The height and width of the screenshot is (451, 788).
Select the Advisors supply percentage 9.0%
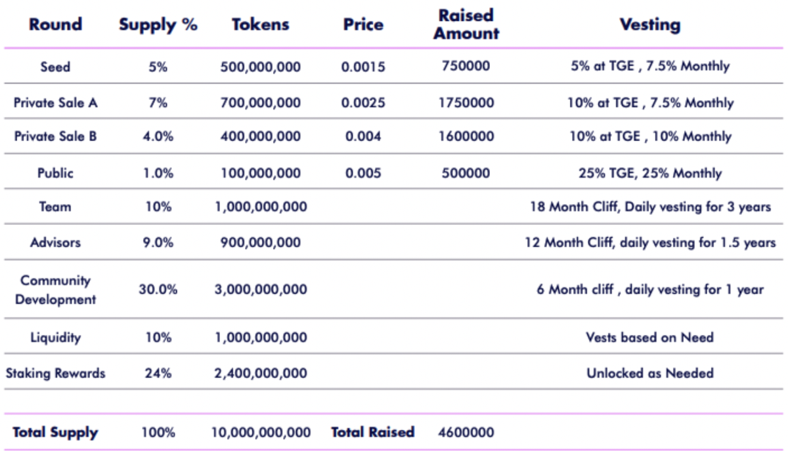(158, 243)
